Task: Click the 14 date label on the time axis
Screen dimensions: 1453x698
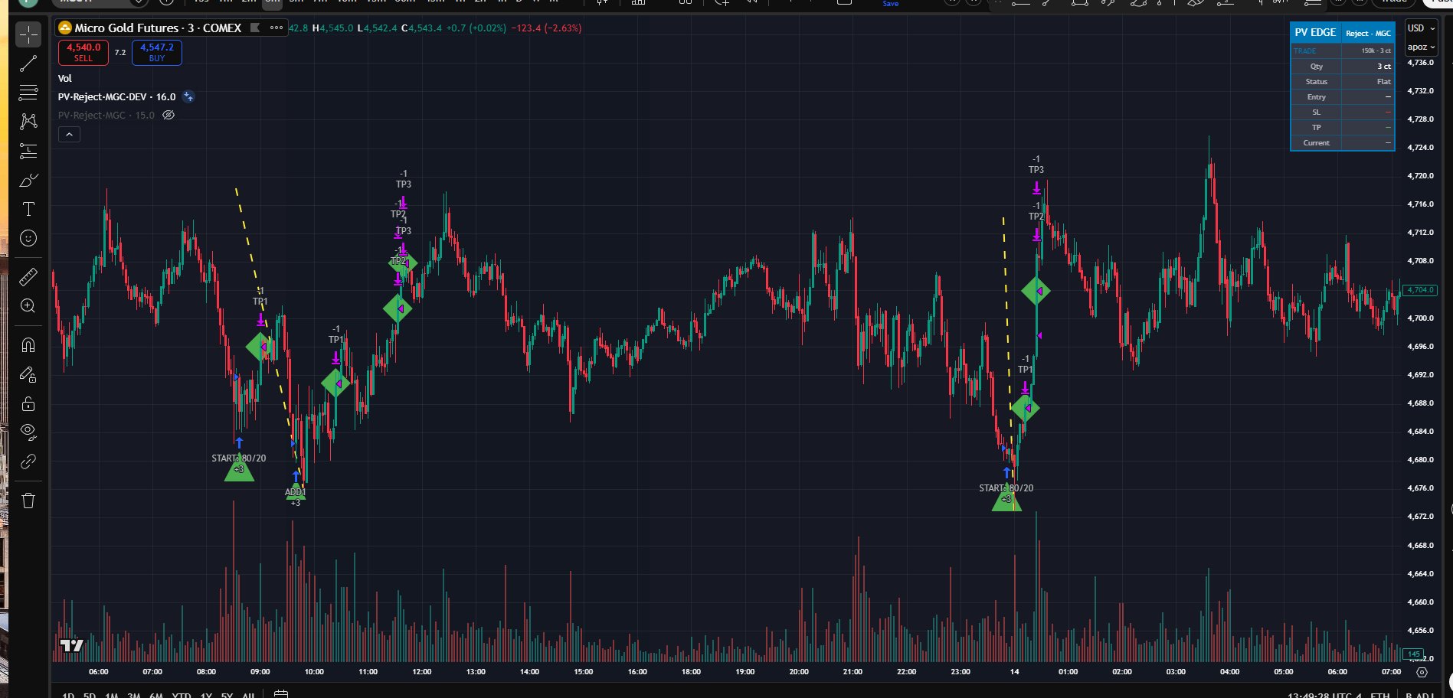Action: coord(1014,672)
